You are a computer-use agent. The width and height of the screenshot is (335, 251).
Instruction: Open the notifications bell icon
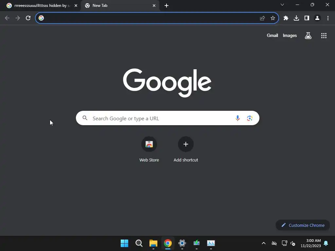(326, 243)
